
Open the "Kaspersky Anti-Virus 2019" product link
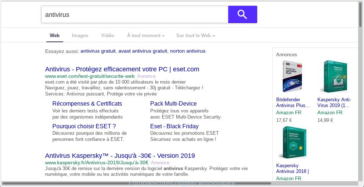[334, 102]
